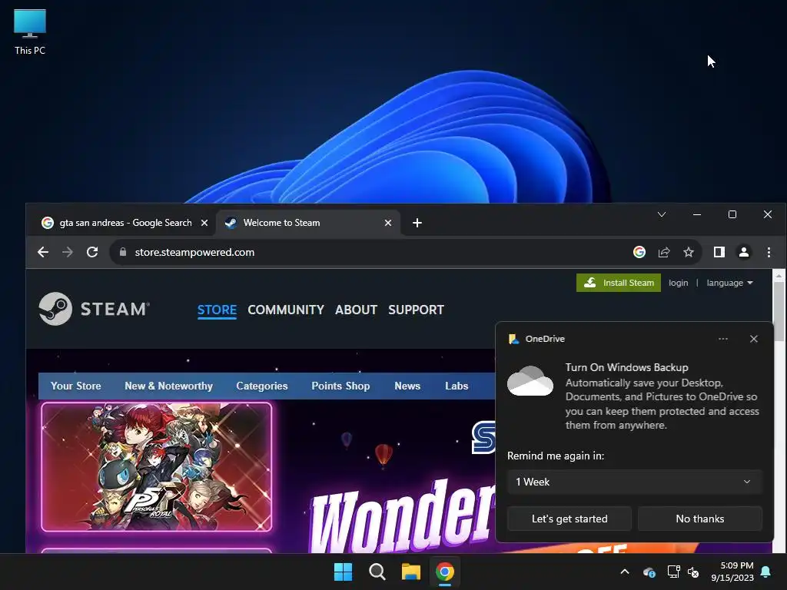Viewport: 787px width, 590px height.
Task: Open Categories menu
Action: pos(262,386)
